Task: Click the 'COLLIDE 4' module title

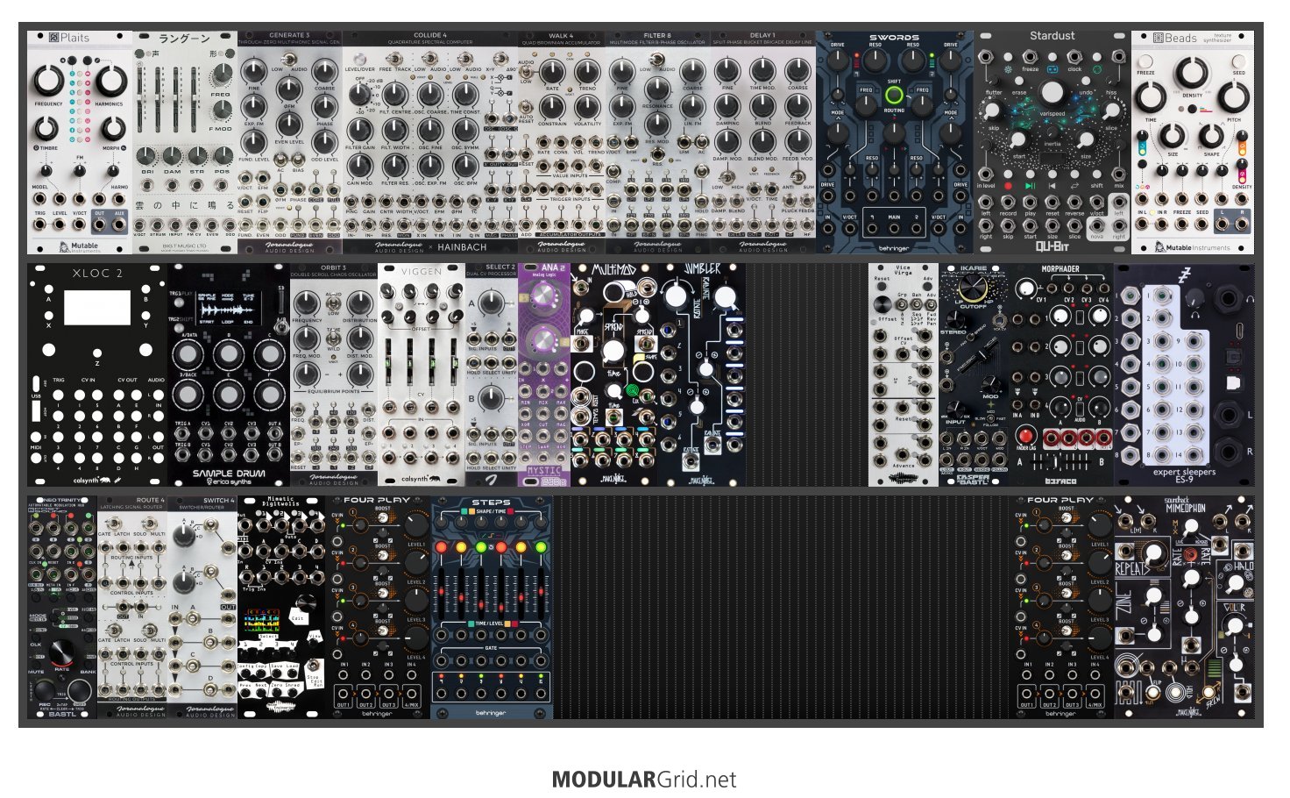Action: [x=429, y=35]
